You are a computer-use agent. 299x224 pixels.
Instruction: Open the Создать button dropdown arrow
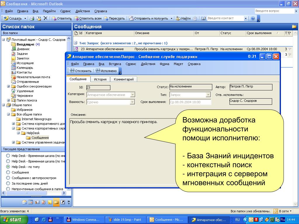[25, 18]
